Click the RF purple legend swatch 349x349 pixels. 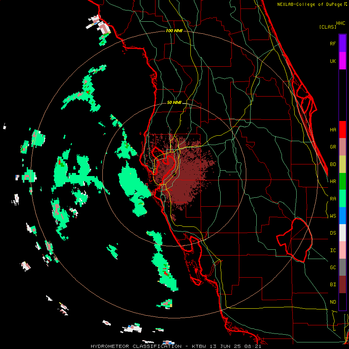click(342, 43)
